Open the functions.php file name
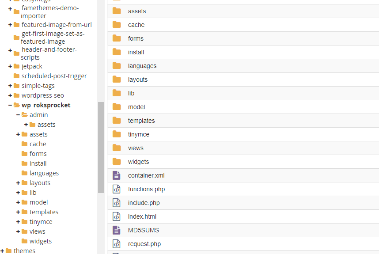The image size is (379, 254). click(147, 189)
